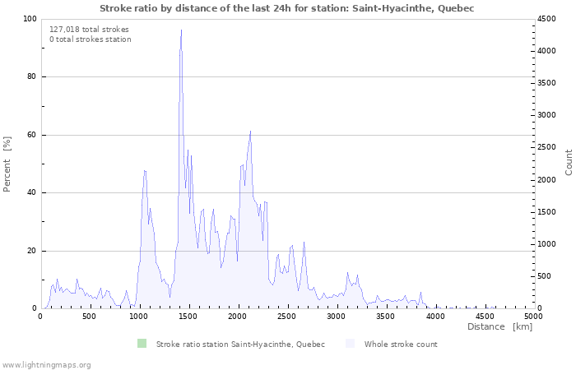Click the 'Percent [%]' axis label

[7, 164]
